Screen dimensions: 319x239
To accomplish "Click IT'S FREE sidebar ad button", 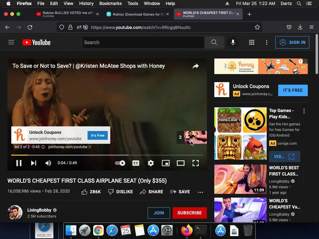I will coord(293,90).
